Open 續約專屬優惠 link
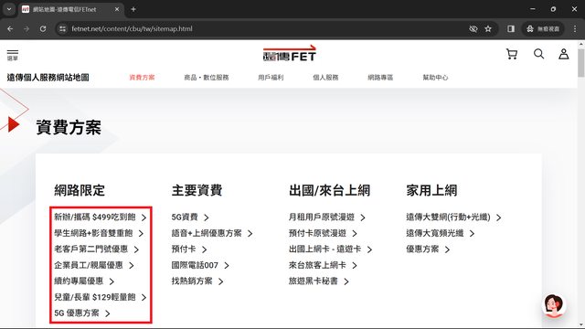 (84, 281)
